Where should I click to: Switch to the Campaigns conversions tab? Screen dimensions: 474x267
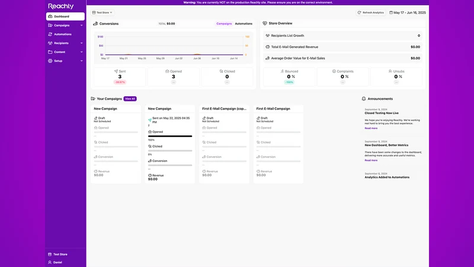(224, 24)
